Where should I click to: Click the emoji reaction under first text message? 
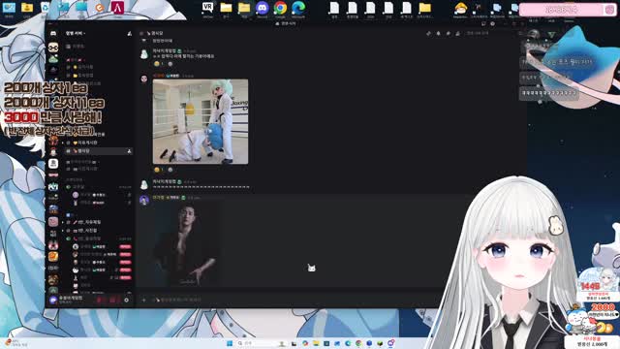click(159, 64)
